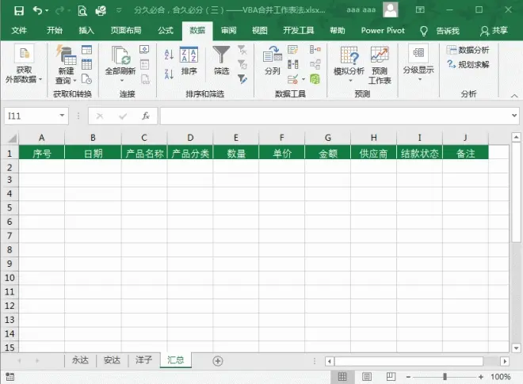
Task: Open the Name Box dropdown
Action: click(62, 116)
